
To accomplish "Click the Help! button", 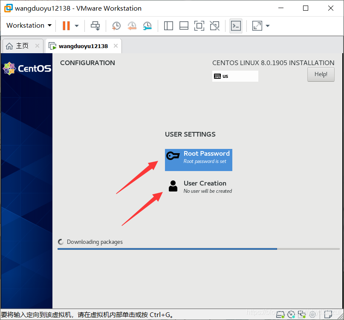I will click(321, 74).
